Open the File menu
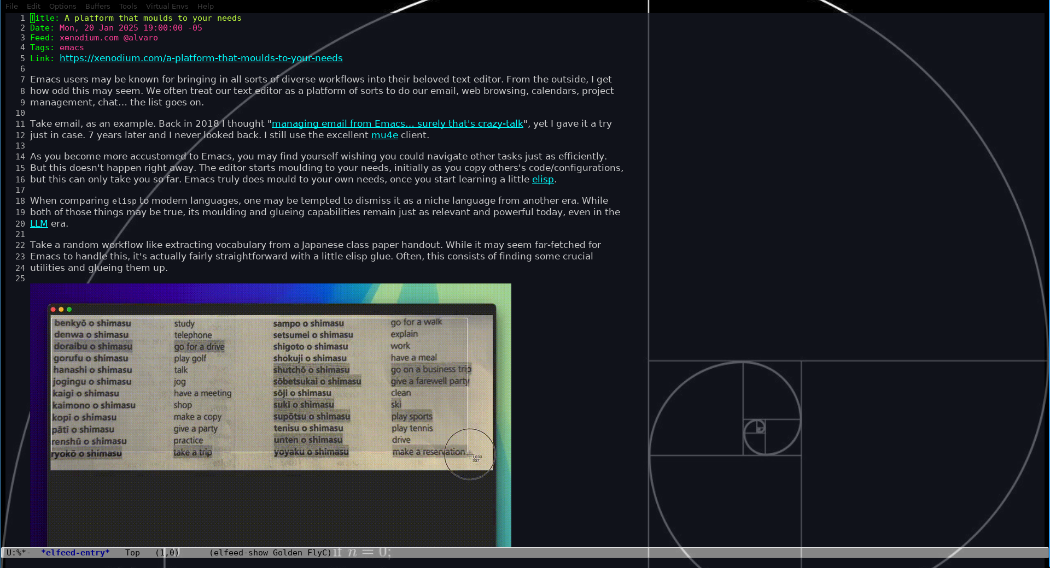1050x568 pixels. pos(11,6)
